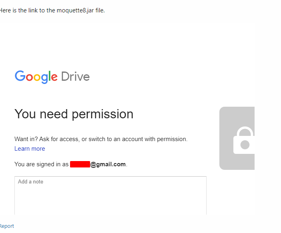Image resolution: width=281 pixels, height=233 pixels.
Task: Click the blue G in Google logo
Action: pos(20,76)
